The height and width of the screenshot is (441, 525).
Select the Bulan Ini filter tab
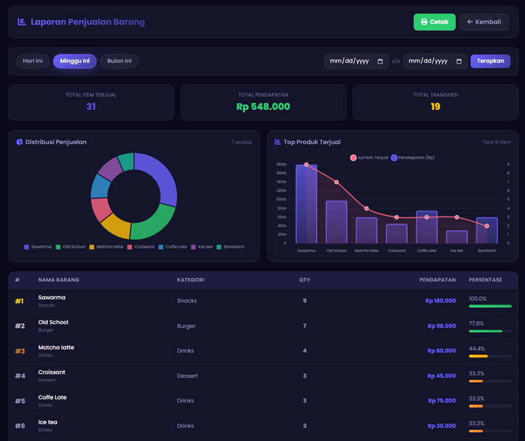(x=119, y=61)
